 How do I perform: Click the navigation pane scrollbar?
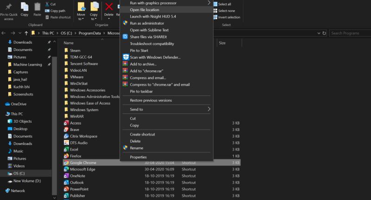(54, 125)
